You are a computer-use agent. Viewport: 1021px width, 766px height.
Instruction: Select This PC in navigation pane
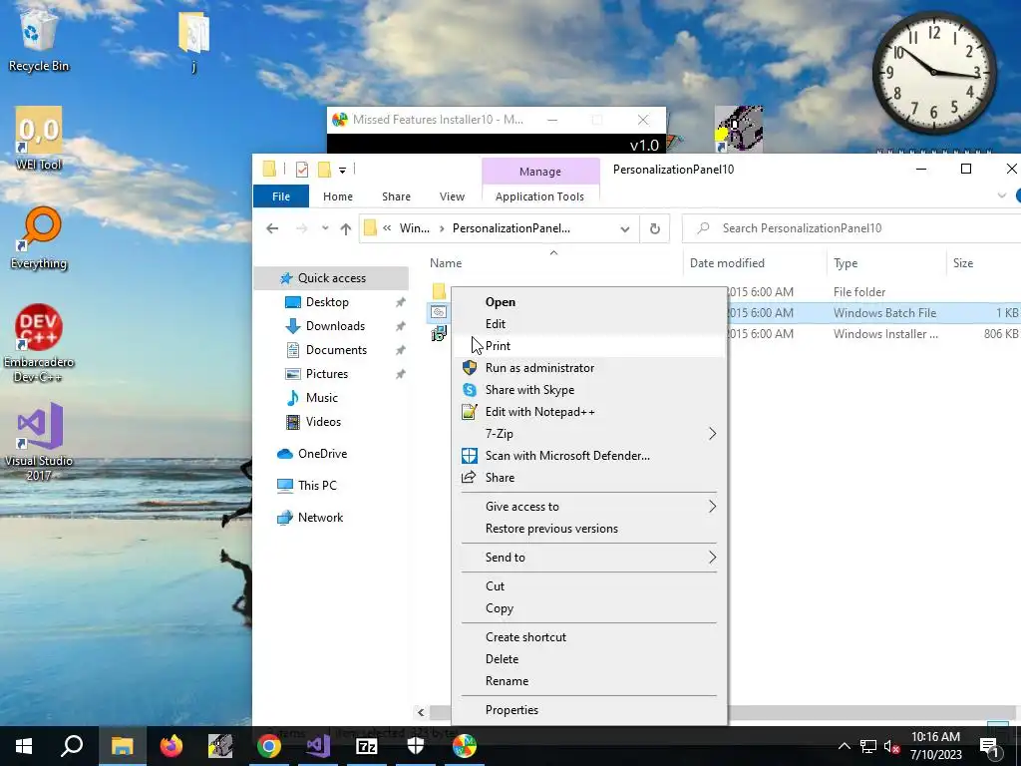317,486
